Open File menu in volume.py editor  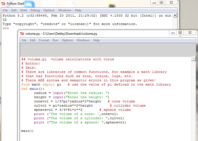pyautogui.click(x=24, y=40)
